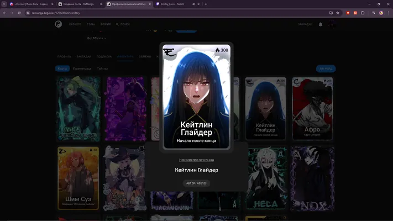Reload the page
The width and height of the screenshot is (393, 221).
[x=19, y=13]
